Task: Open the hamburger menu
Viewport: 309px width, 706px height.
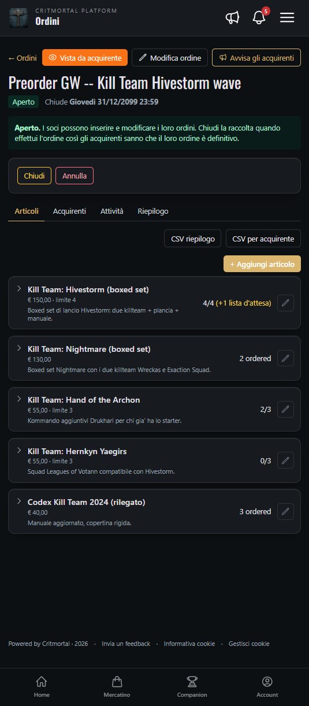Action: point(287,18)
